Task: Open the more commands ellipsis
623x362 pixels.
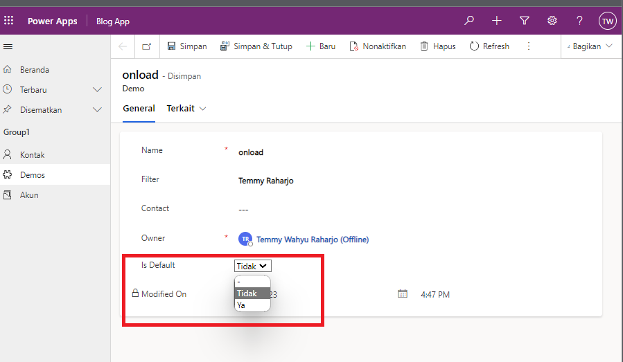Action: click(529, 46)
